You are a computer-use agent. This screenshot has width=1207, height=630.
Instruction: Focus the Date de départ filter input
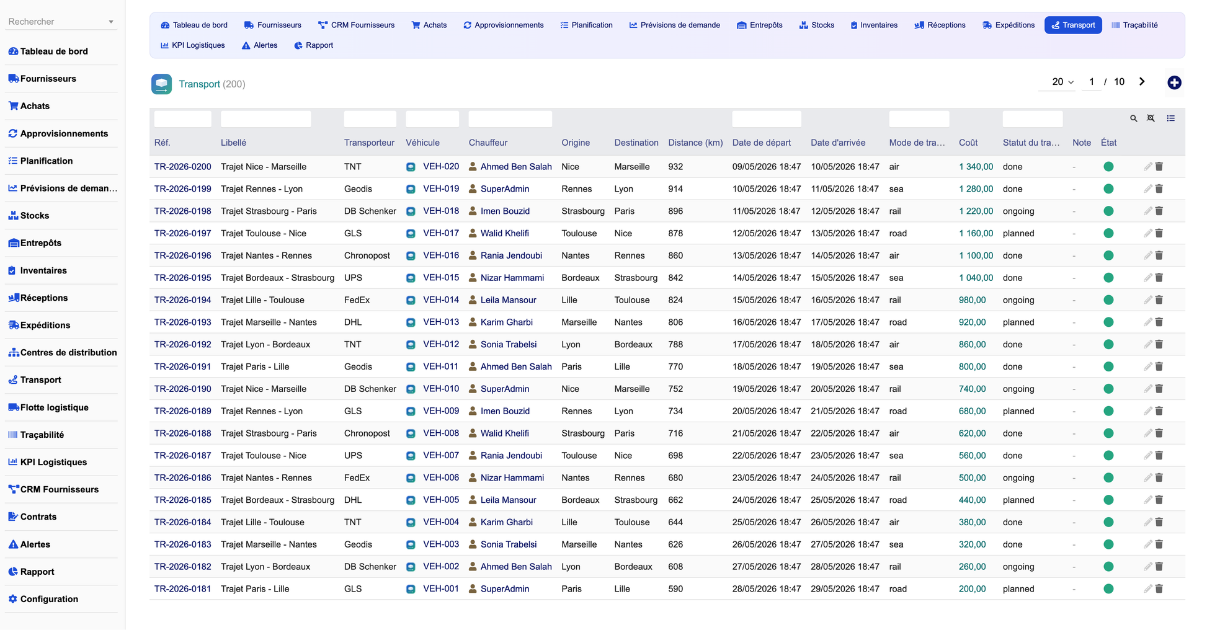point(767,118)
